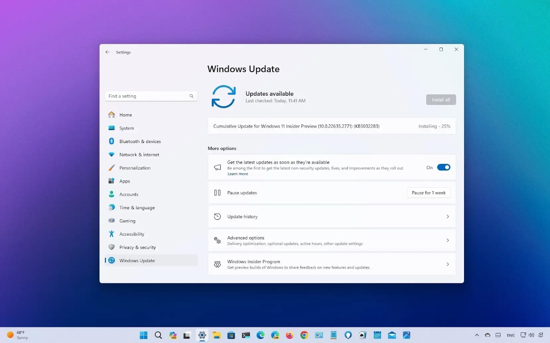Select Windows Update in the sidebar
This screenshot has height=343, width=550.
pos(151,261)
